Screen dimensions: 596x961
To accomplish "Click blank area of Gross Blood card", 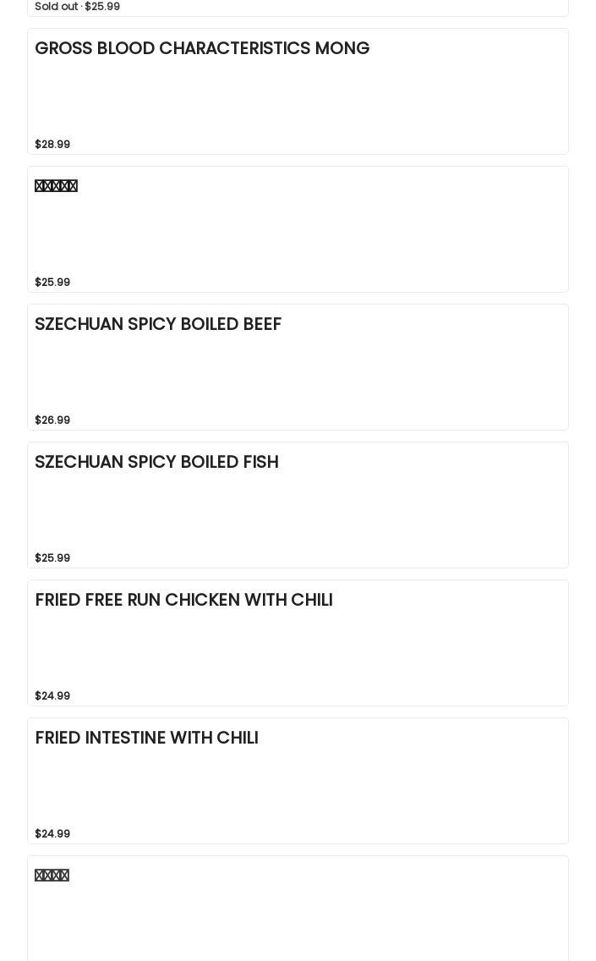I will pyautogui.click(x=380, y=97).
